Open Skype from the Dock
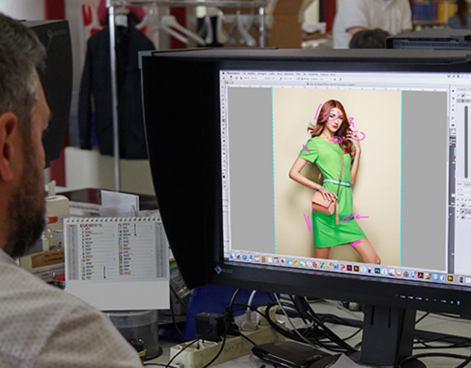This screenshot has height=368, width=471. click(x=435, y=277)
